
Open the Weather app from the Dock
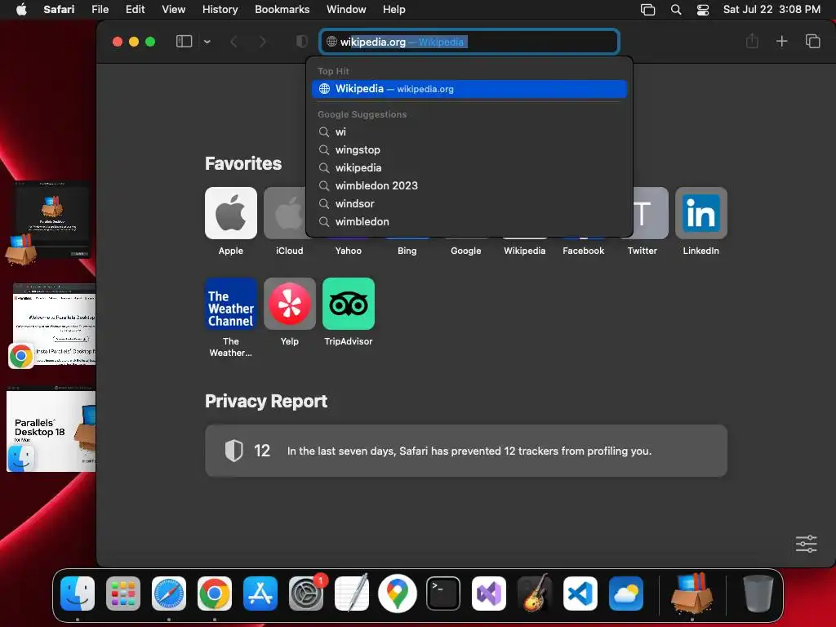626,594
